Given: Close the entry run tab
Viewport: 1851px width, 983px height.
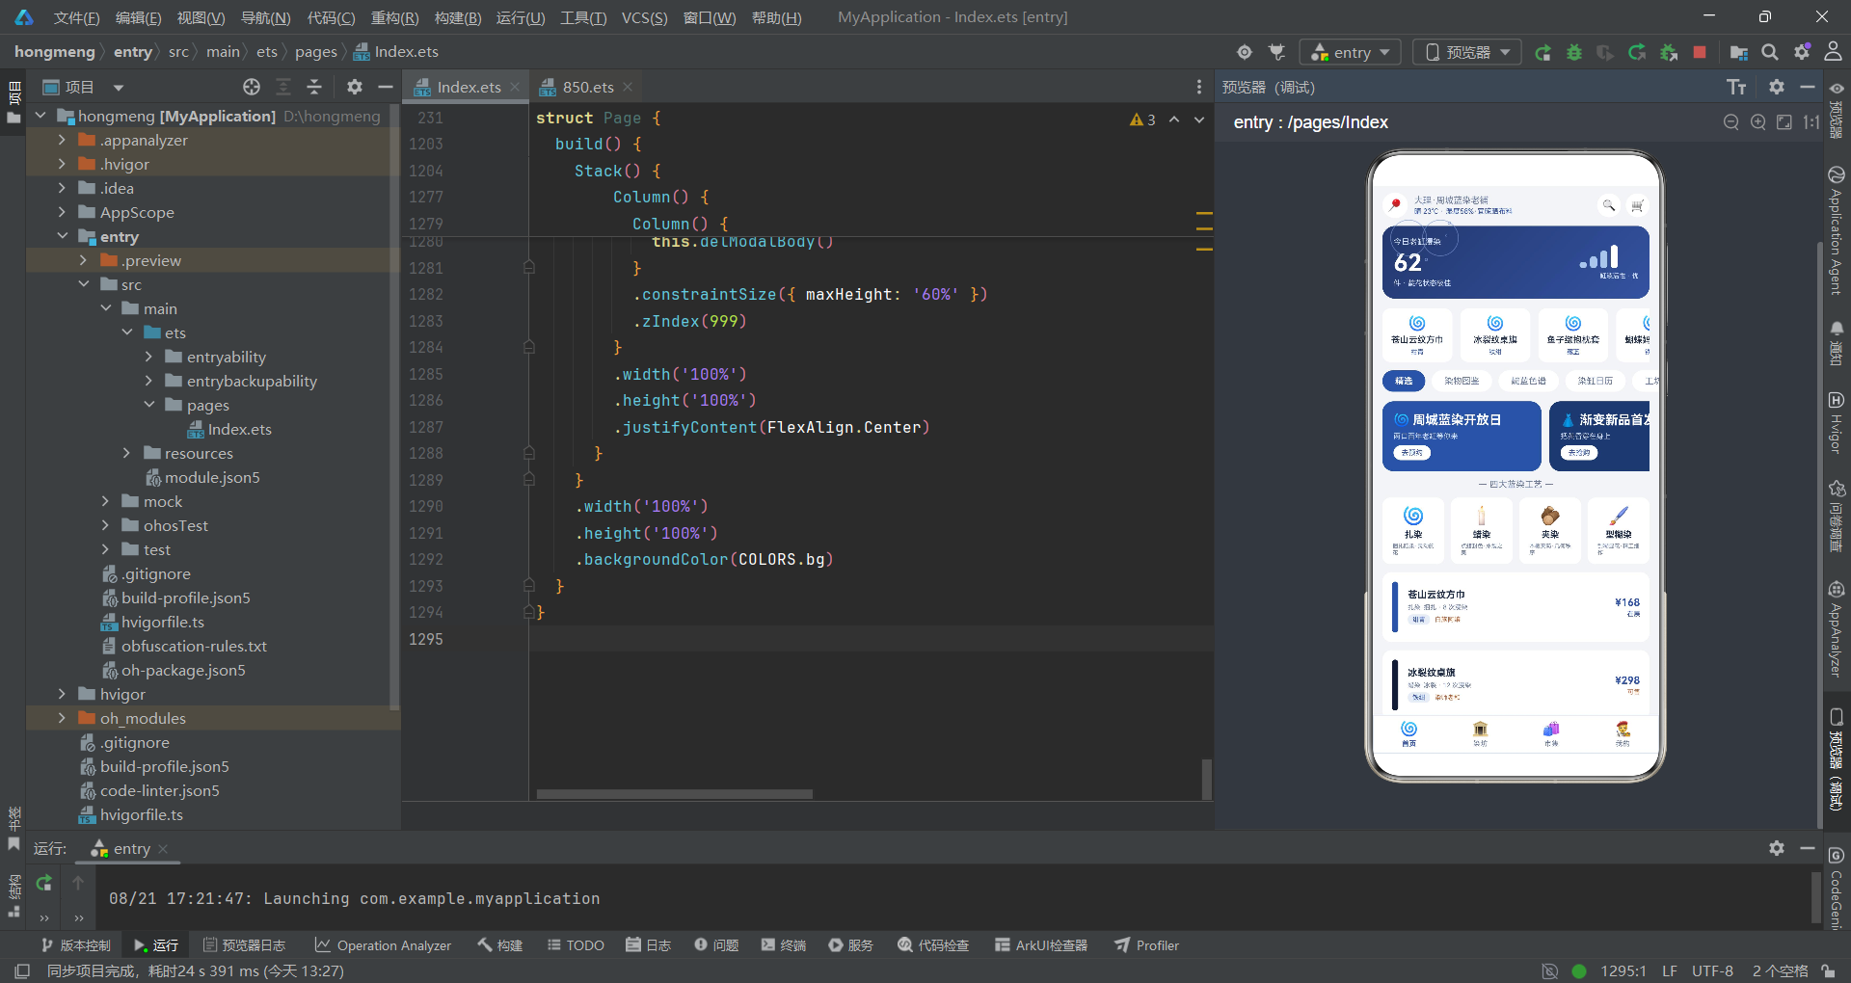Looking at the screenshot, I should [163, 849].
